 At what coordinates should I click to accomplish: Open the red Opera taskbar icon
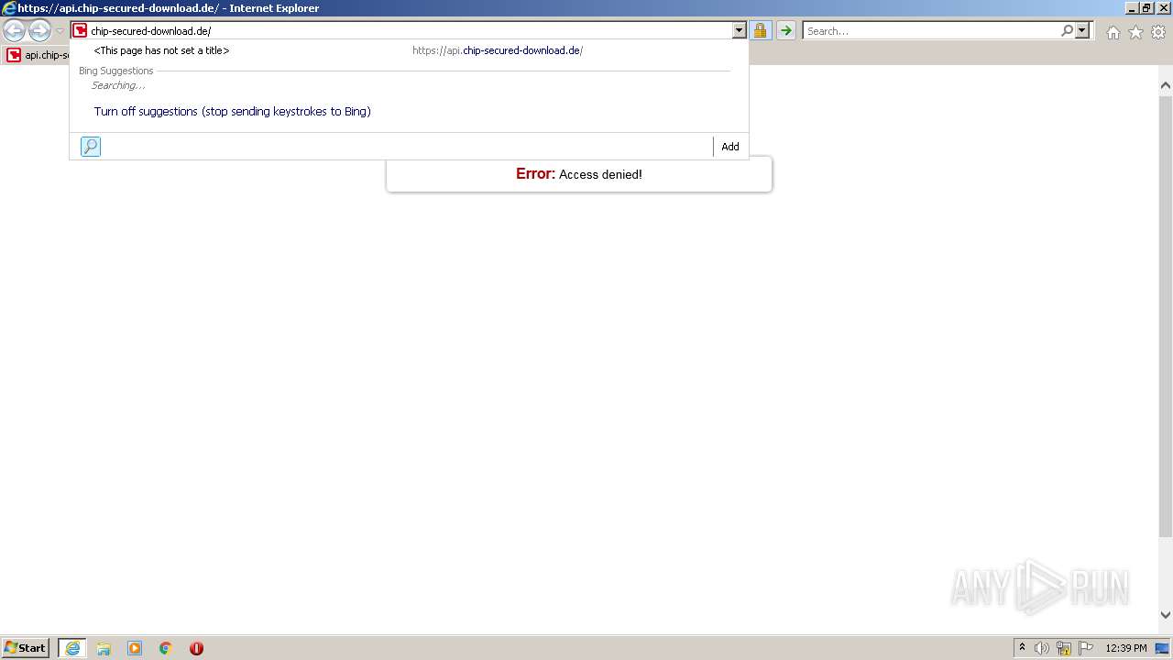tap(196, 648)
